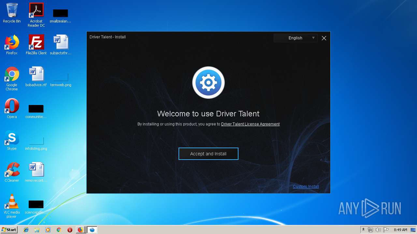This screenshot has height=234, width=417.
Task: Open the Windows Start menu
Action: [9, 230]
